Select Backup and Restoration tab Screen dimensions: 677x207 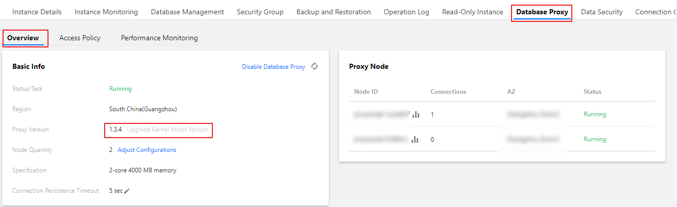333,12
